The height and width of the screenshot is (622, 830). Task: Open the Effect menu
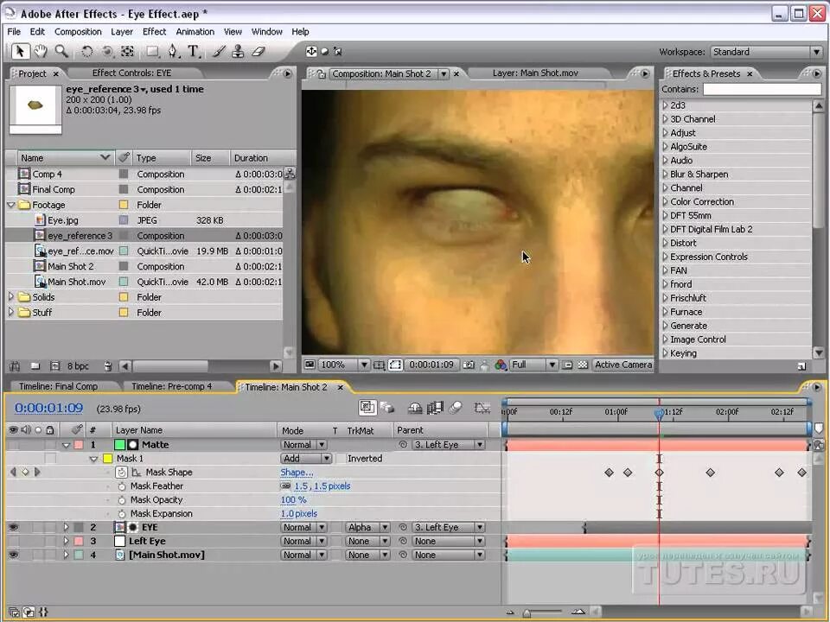pyautogui.click(x=154, y=31)
